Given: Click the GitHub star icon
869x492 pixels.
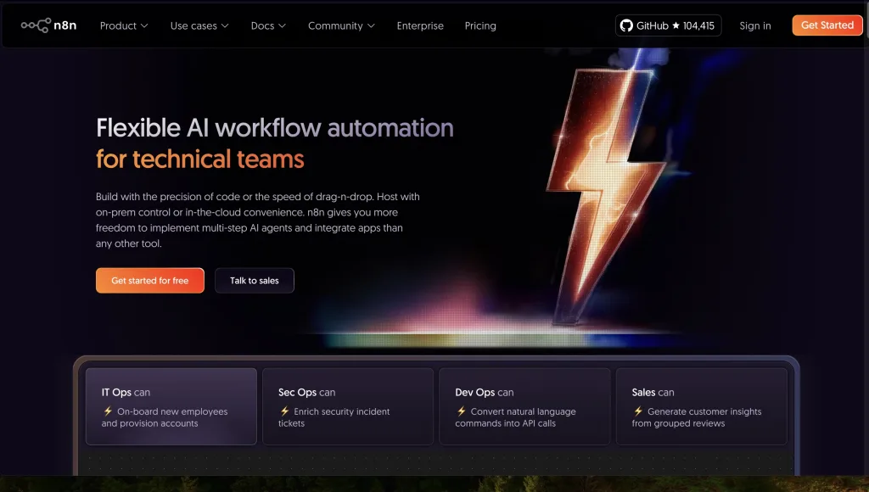Looking at the screenshot, I should tap(676, 25).
